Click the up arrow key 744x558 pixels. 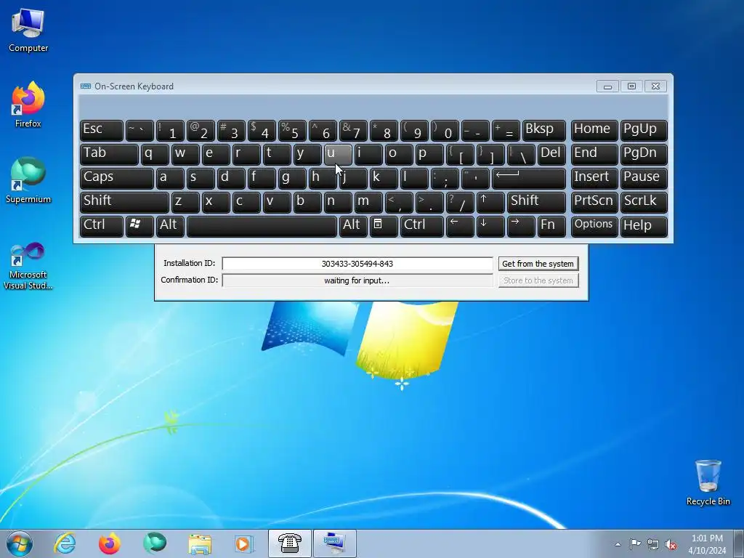(490, 203)
